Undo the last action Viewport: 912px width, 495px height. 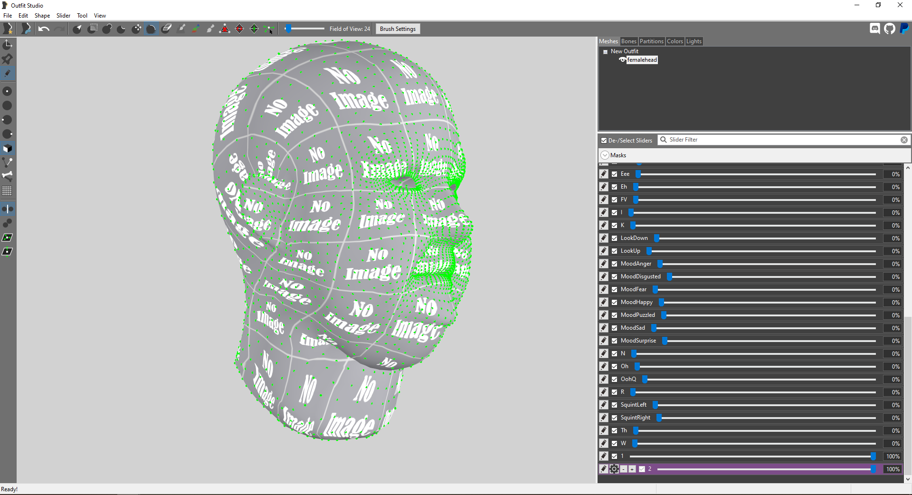[x=44, y=29]
